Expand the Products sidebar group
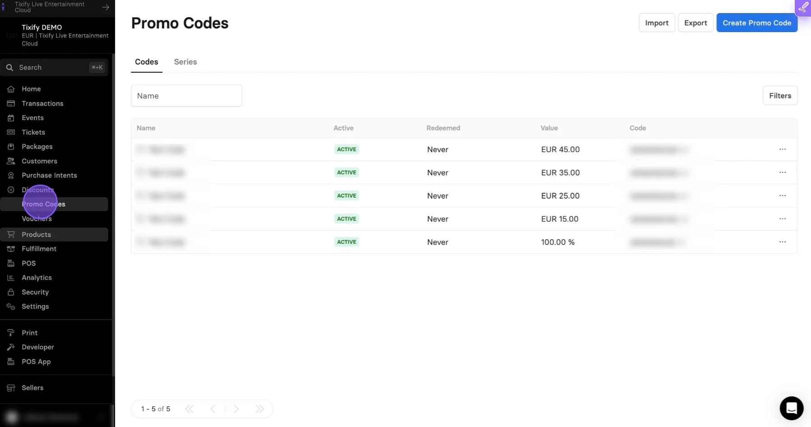Image resolution: width=811 pixels, height=427 pixels. tap(54, 234)
